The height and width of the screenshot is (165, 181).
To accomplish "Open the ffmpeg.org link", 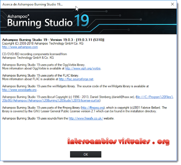I will [x=93, y=107].
